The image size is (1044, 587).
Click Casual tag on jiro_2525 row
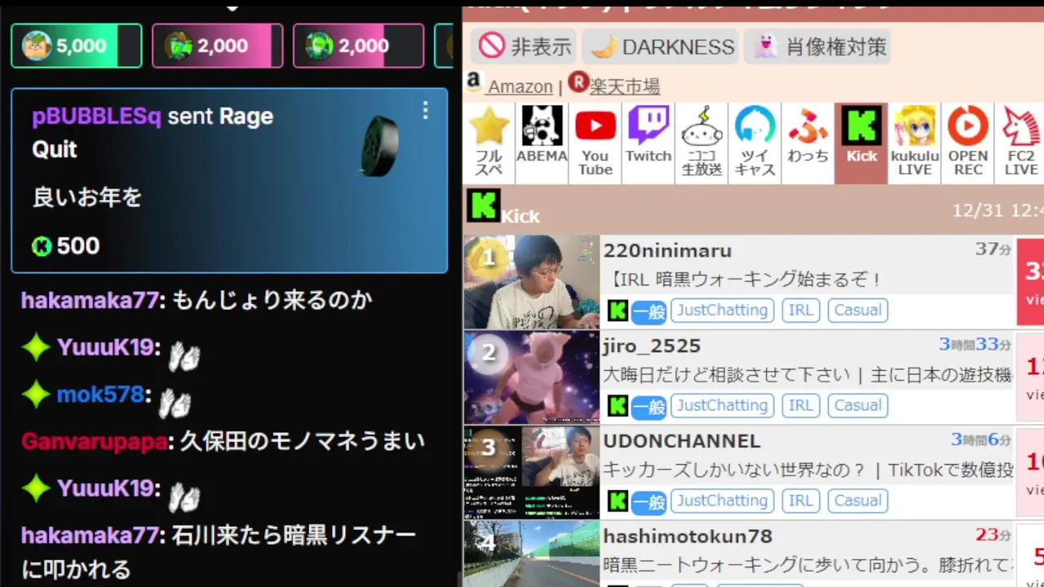[x=857, y=405]
